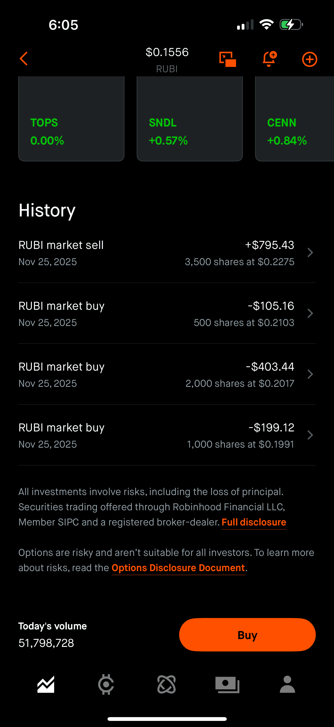Go to the account profile tab
The image size is (334, 727).
[x=287, y=684]
